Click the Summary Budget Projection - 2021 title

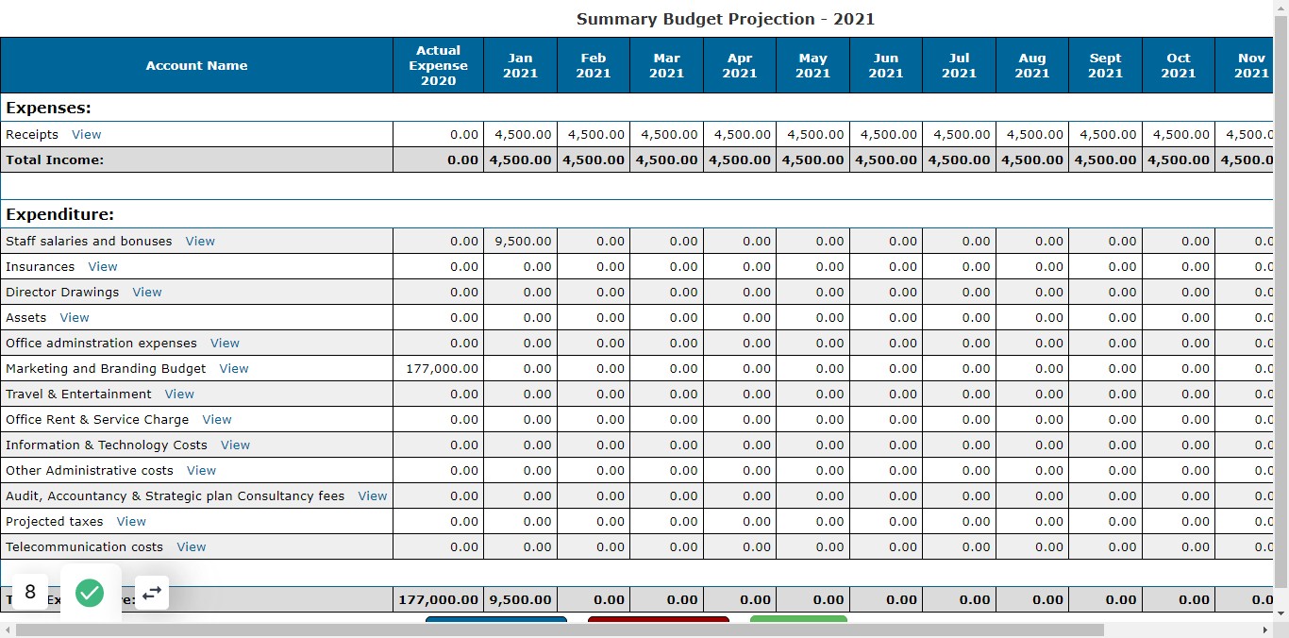[726, 19]
